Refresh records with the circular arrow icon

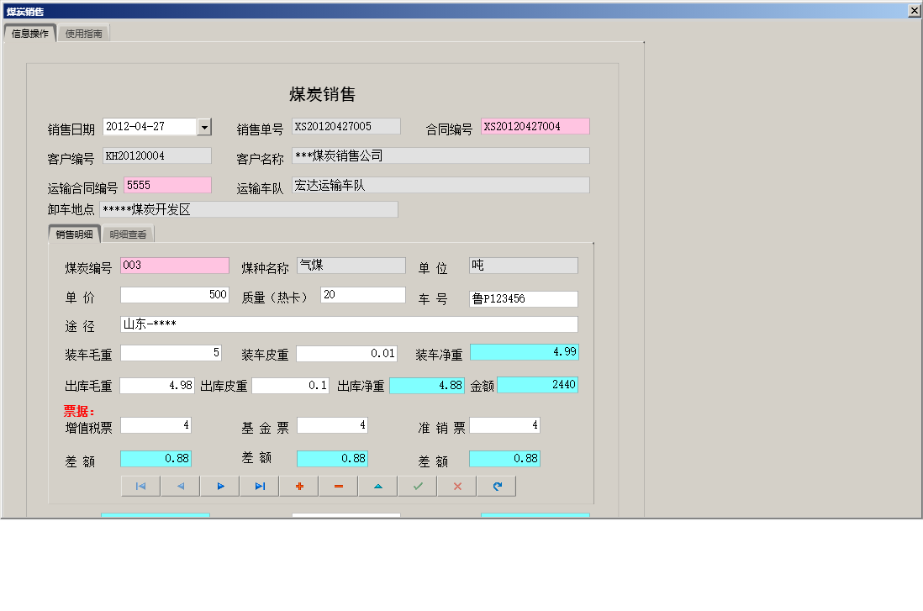tap(495, 486)
